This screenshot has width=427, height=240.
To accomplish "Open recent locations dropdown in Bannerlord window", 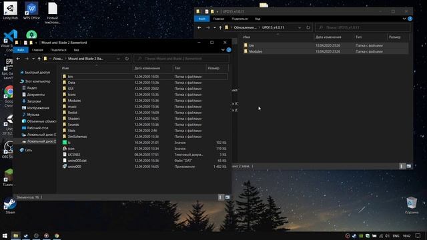I will pyautogui.click(x=33, y=59).
